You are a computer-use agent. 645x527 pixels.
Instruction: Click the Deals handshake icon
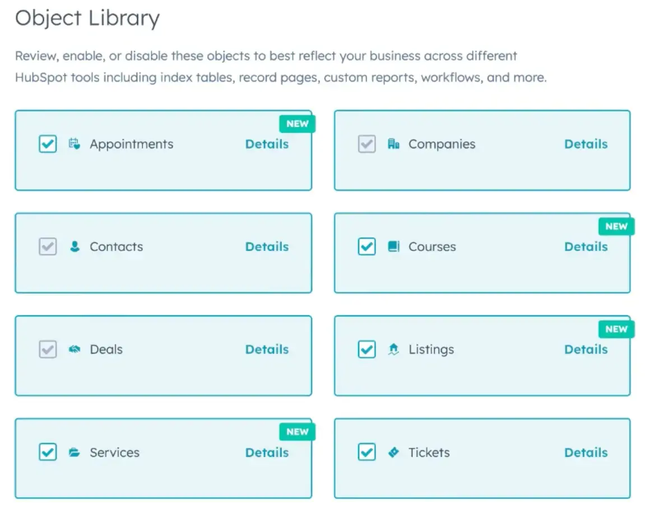(75, 349)
